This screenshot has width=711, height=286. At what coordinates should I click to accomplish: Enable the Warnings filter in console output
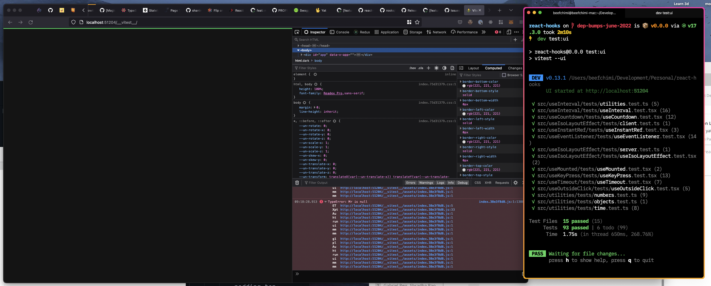click(426, 183)
